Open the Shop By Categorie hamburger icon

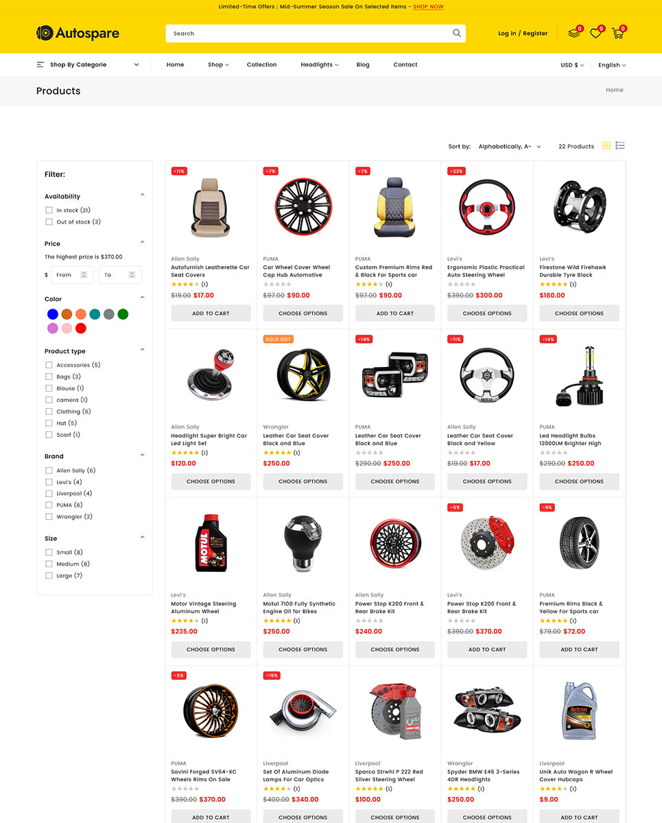40,64
